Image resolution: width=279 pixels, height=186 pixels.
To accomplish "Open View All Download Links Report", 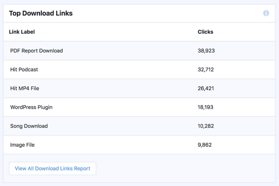I will [53, 169].
